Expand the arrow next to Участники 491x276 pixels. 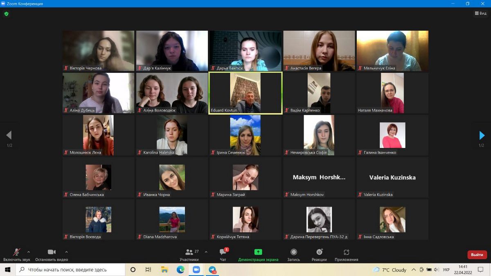[x=206, y=252]
